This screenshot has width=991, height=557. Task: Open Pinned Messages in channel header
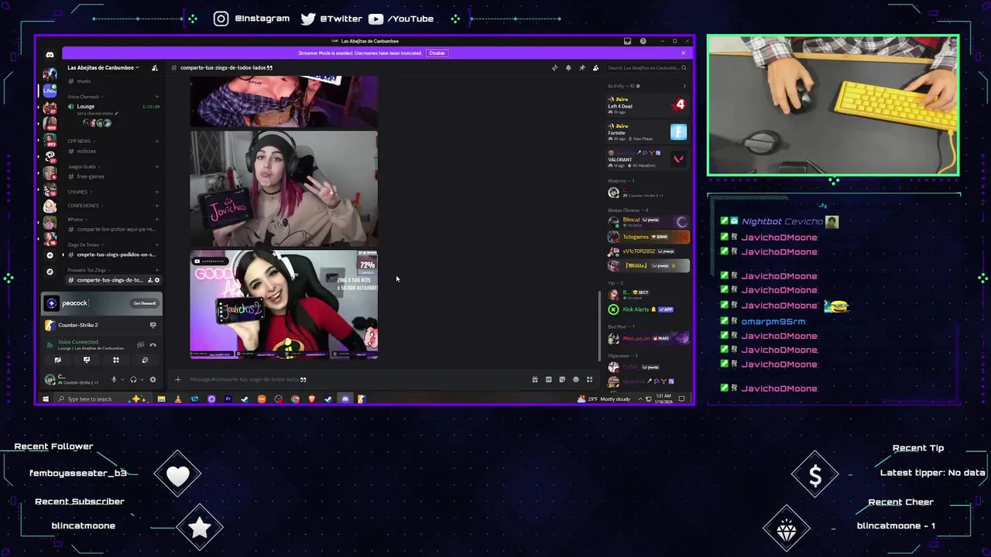(x=581, y=68)
